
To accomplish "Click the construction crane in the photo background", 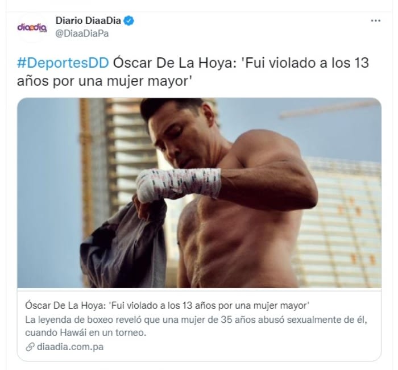I will [x=329, y=109].
